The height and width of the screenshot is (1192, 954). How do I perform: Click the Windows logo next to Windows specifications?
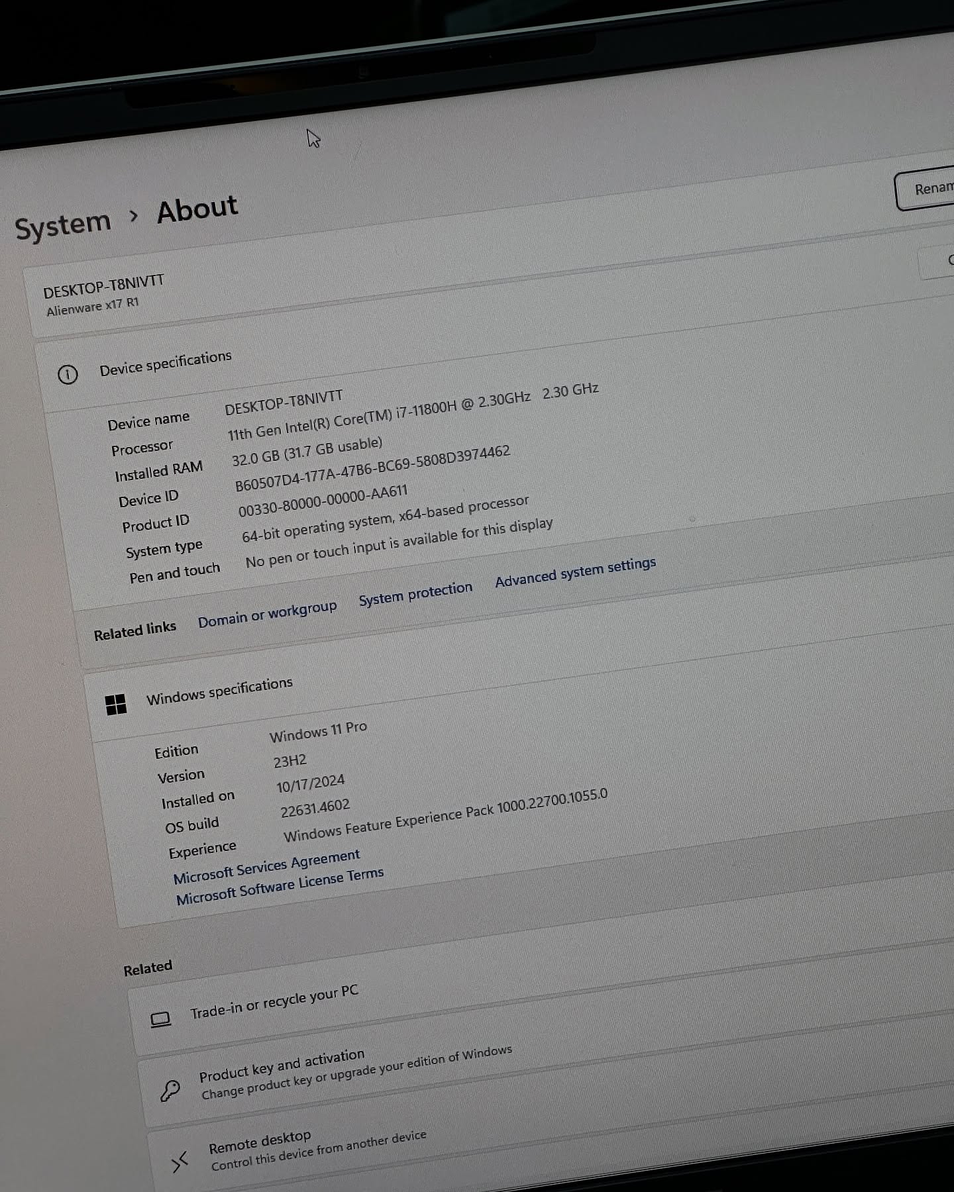click(116, 705)
